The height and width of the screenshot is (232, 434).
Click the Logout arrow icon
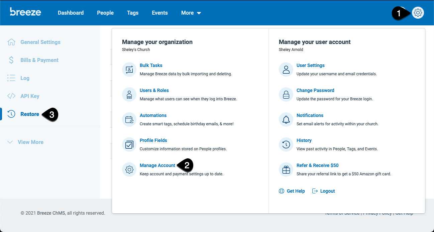[x=315, y=191]
